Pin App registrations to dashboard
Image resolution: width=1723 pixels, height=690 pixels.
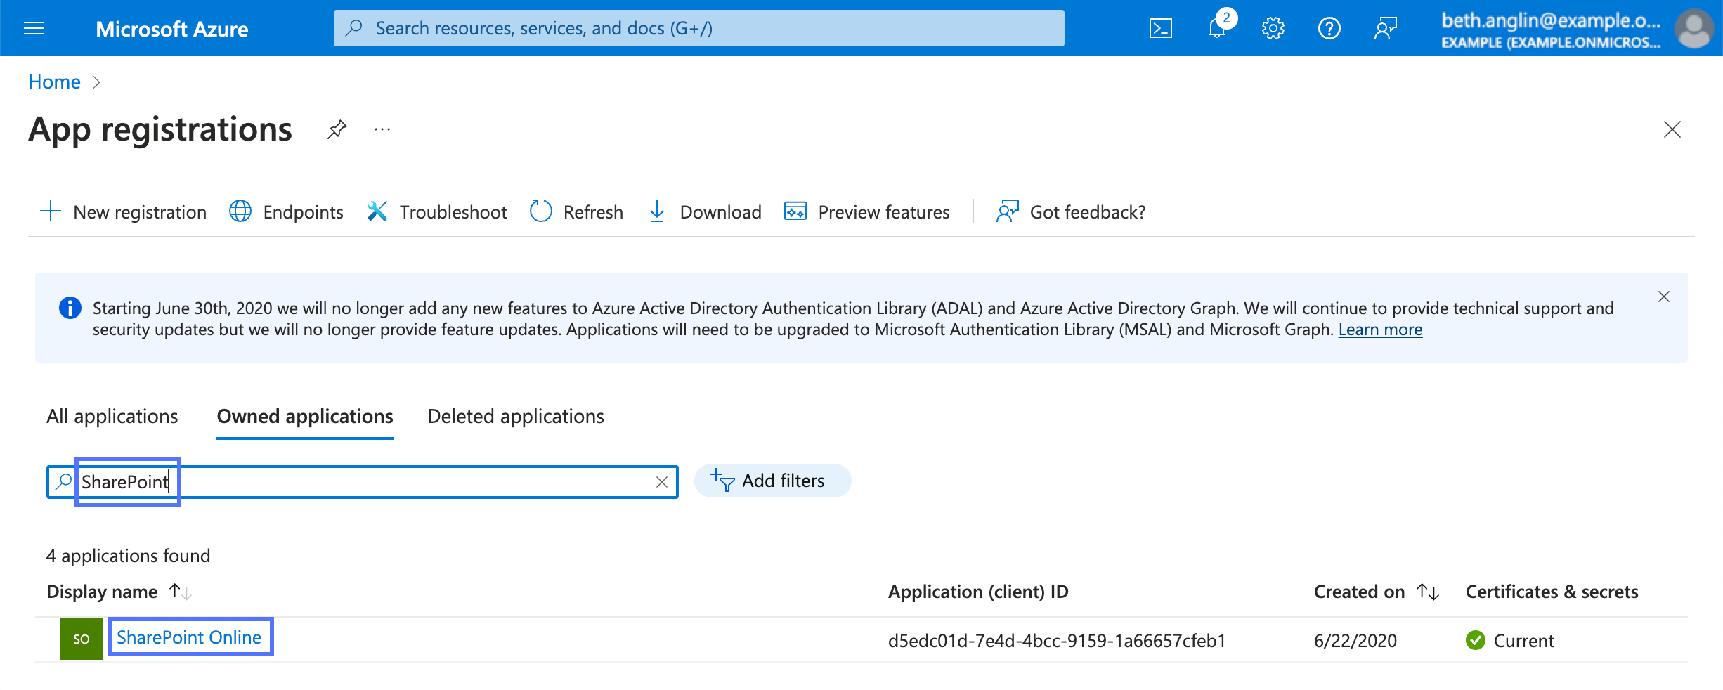point(337,129)
